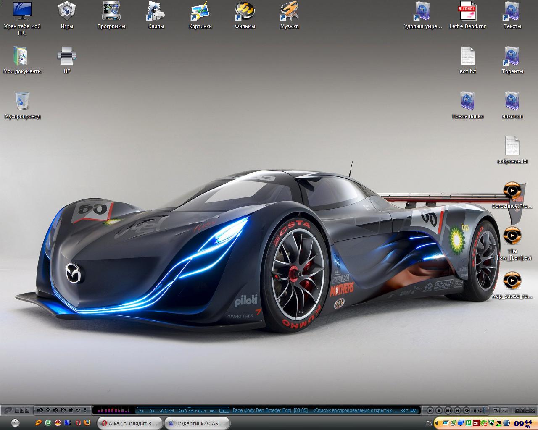The height and width of the screenshot is (430, 538).
Task: Switch to the Opera browser taskbar window
Action: tap(129, 423)
